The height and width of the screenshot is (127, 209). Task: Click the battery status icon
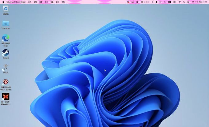tap(175, 2)
